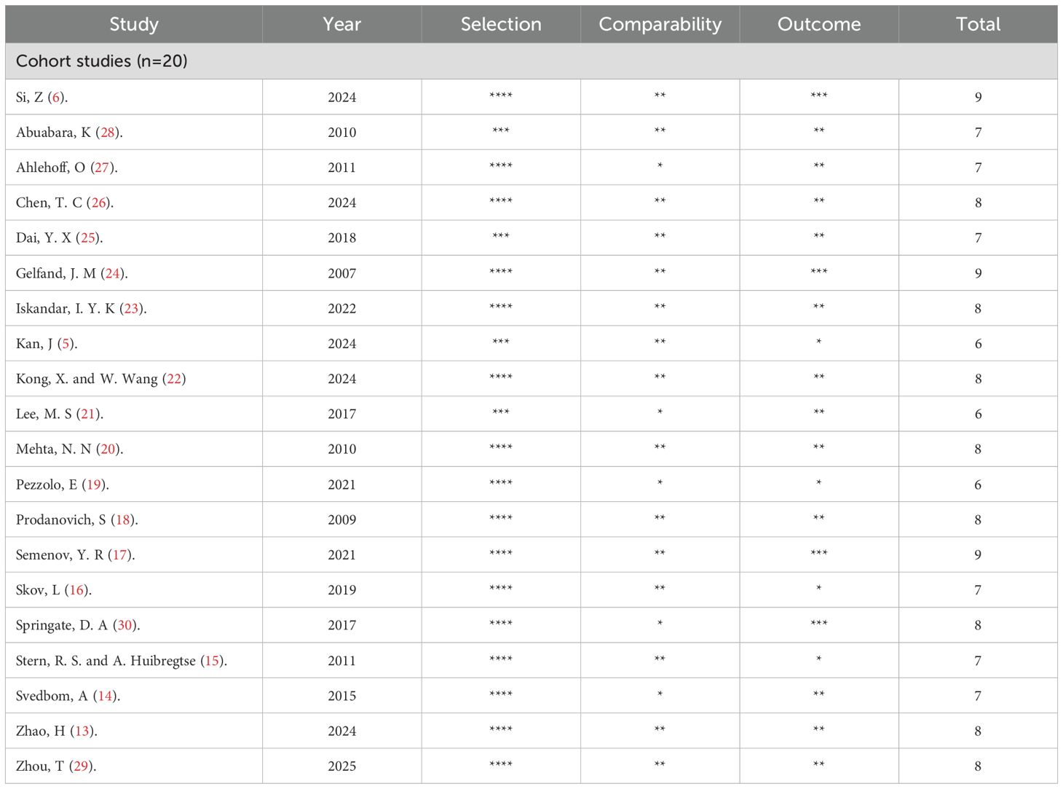
Task: Open reference 17 for Semenov, Y. R
Action: (x=120, y=555)
